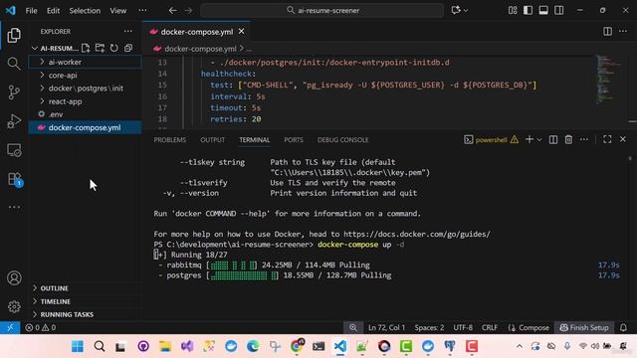Open the .env file
This screenshot has width=637, height=358.
click(85, 114)
